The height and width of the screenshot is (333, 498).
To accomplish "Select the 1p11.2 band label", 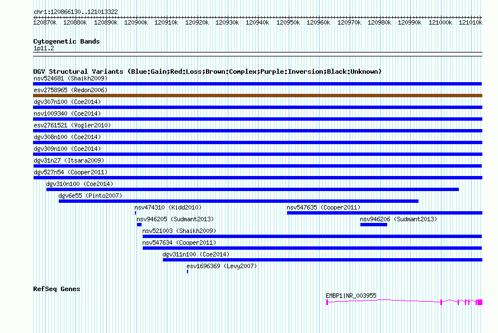I will (x=44, y=48).
